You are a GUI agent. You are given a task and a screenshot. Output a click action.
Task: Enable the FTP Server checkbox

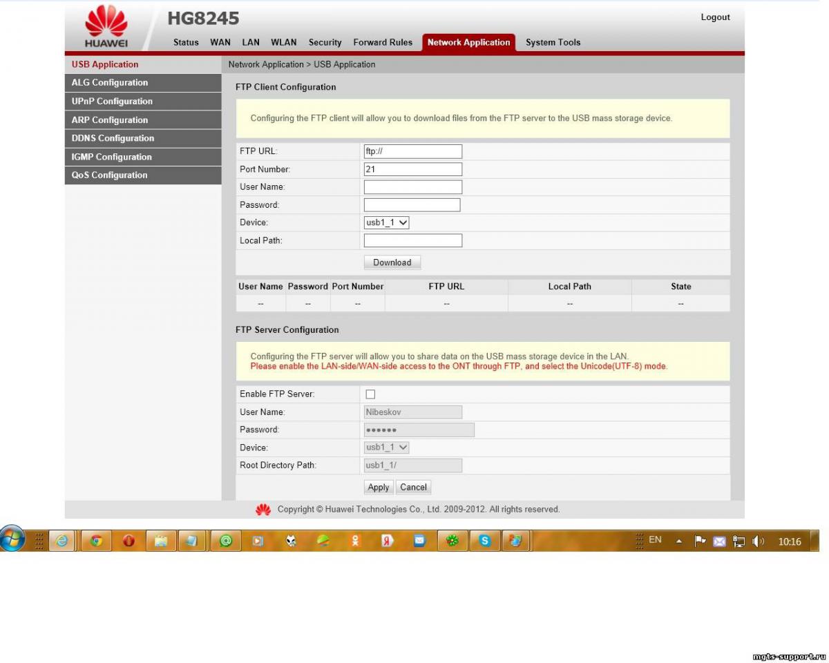click(370, 394)
